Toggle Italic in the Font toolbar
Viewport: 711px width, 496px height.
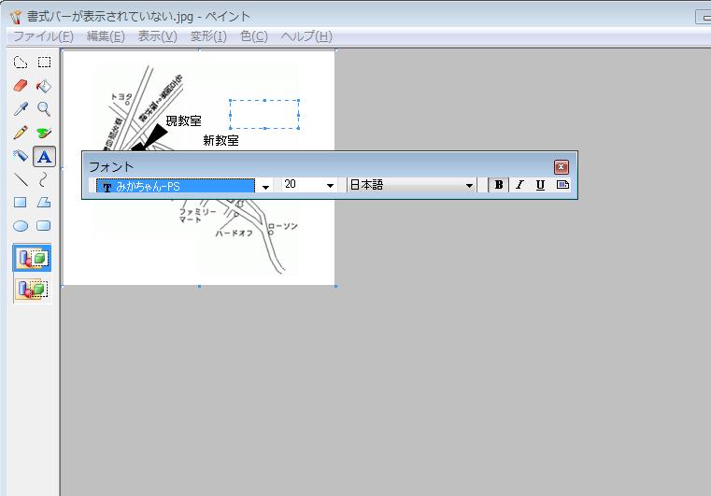pyautogui.click(x=519, y=185)
